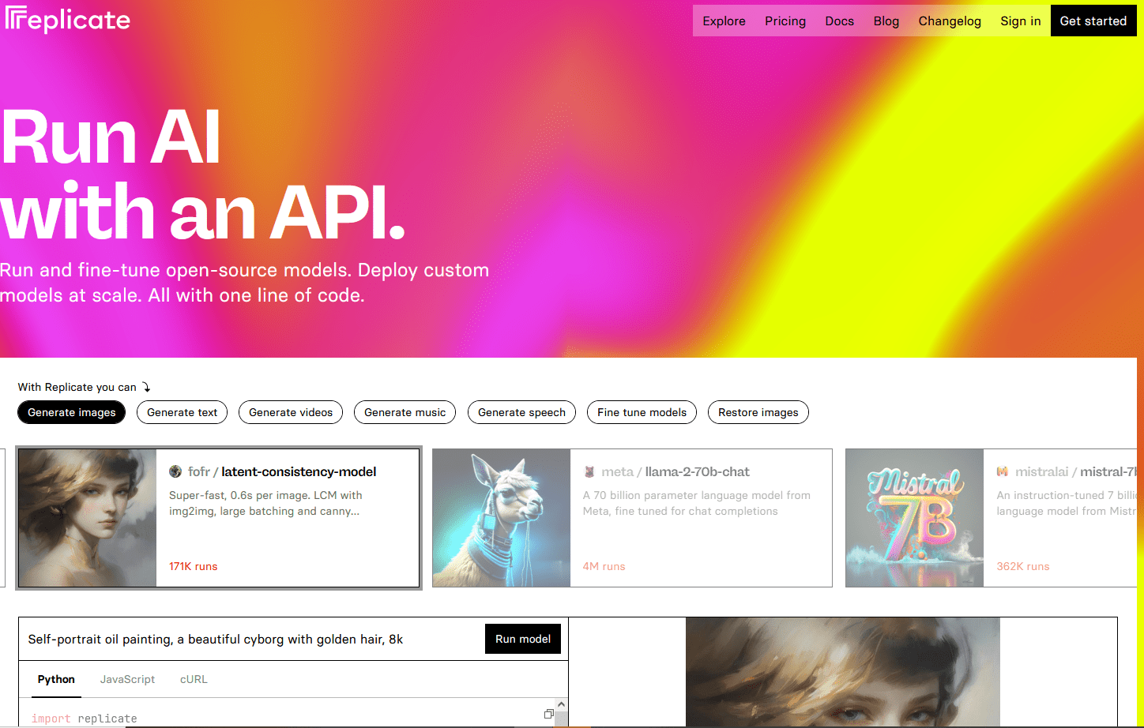Copy the code snippet with the copy icon
1144x728 pixels.
click(549, 714)
